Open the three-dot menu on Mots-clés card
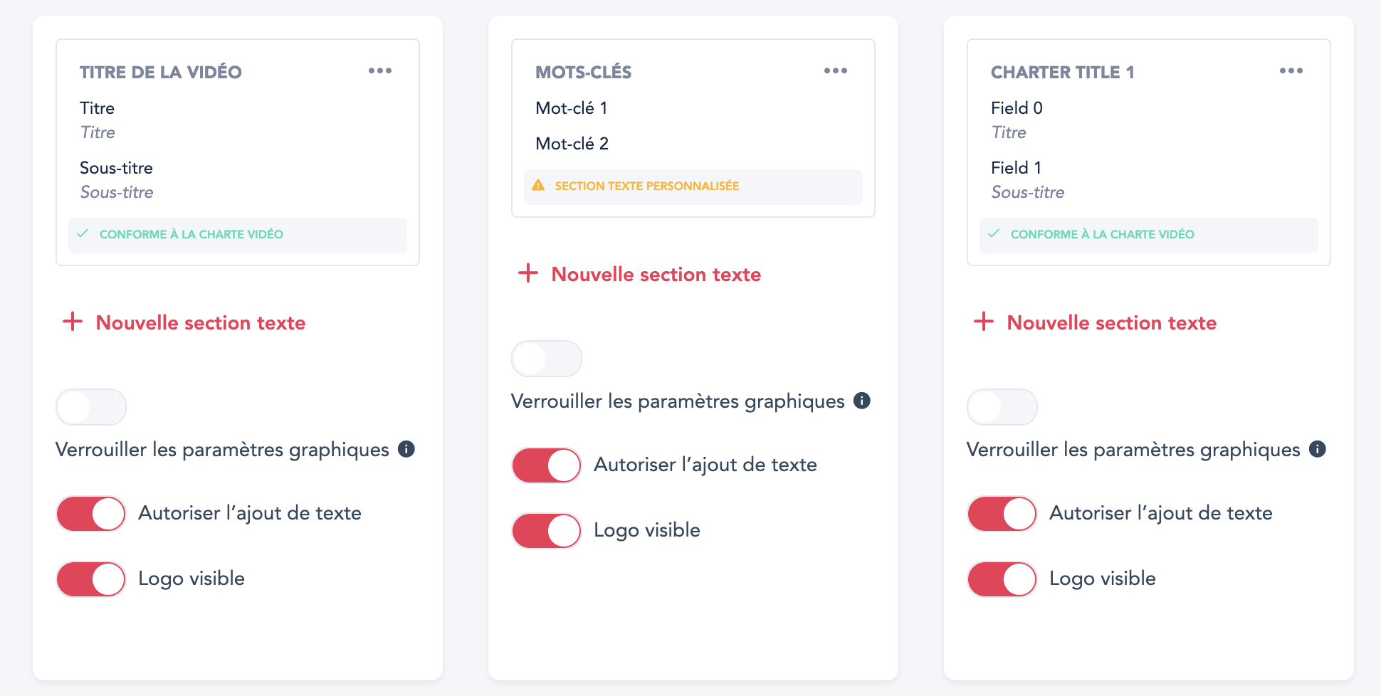The height and width of the screenshot is (696, 1381). click(836, 70)
